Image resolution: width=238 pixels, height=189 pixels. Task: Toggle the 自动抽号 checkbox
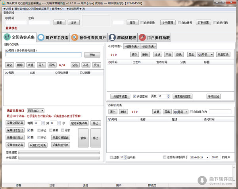tap(179, 23)
